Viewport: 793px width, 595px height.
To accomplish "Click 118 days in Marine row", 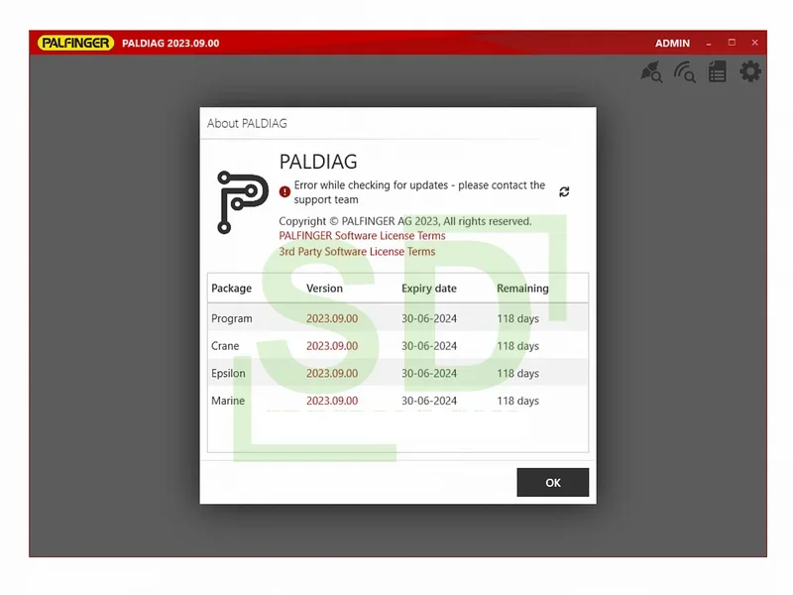I will pyautogui.click(x=517, y=401).
